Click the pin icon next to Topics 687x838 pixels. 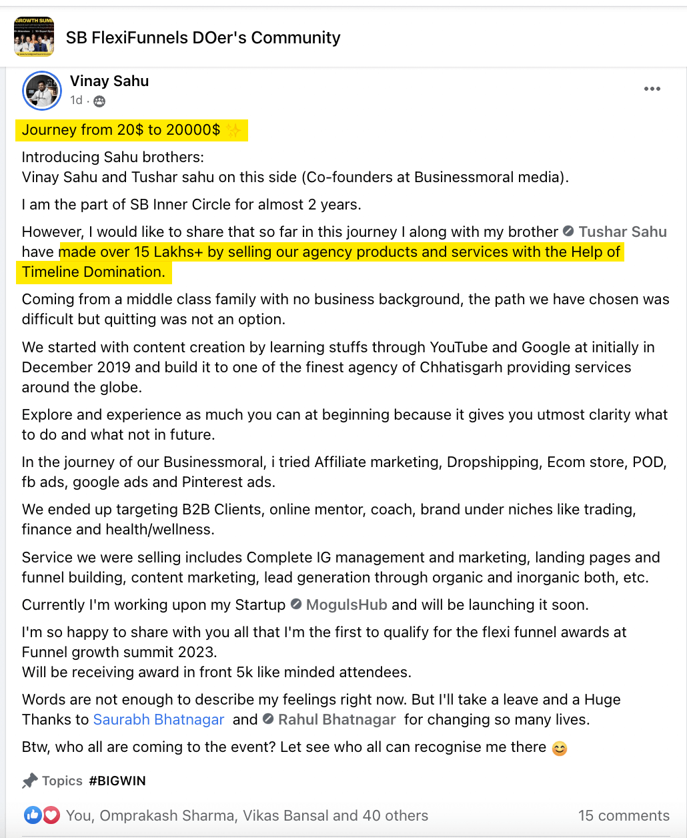click(x=29, y=780)
